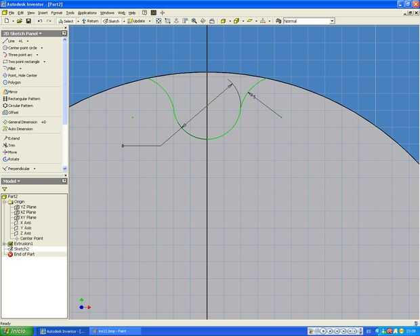Viewport: 420px width, 336px height.
Task: Run Auto Dimension tool
Action: [18, 129]
